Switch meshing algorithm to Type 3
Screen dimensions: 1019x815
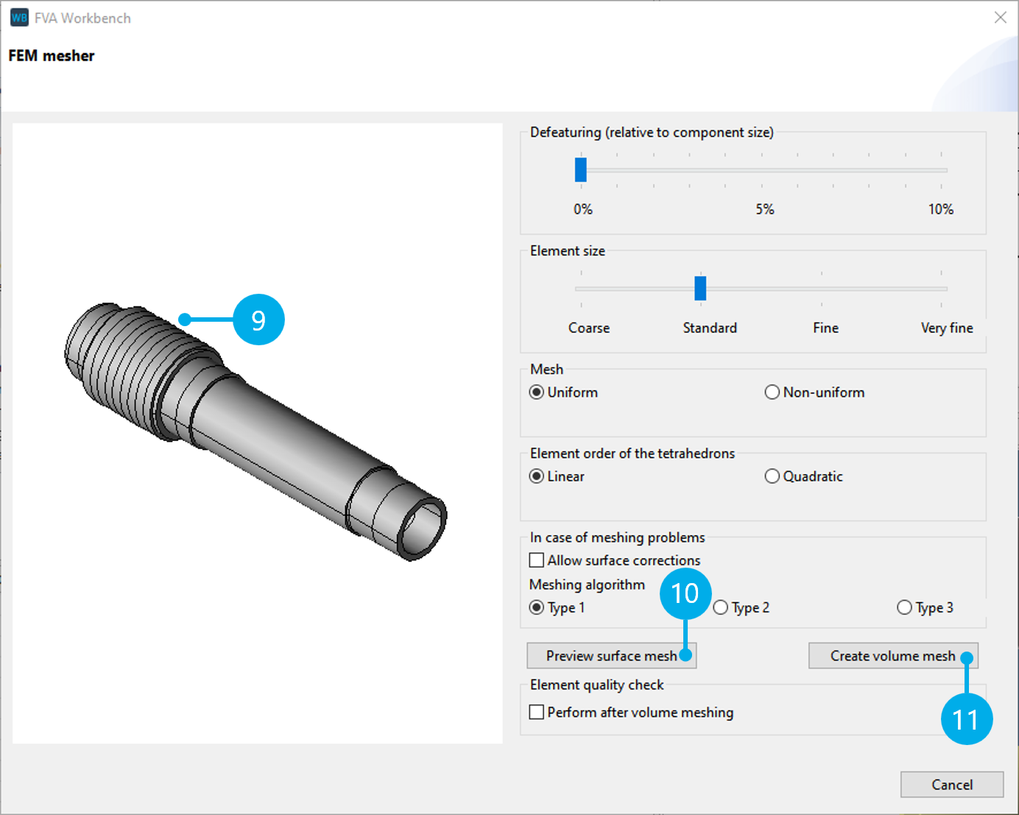tap(904, 607)
